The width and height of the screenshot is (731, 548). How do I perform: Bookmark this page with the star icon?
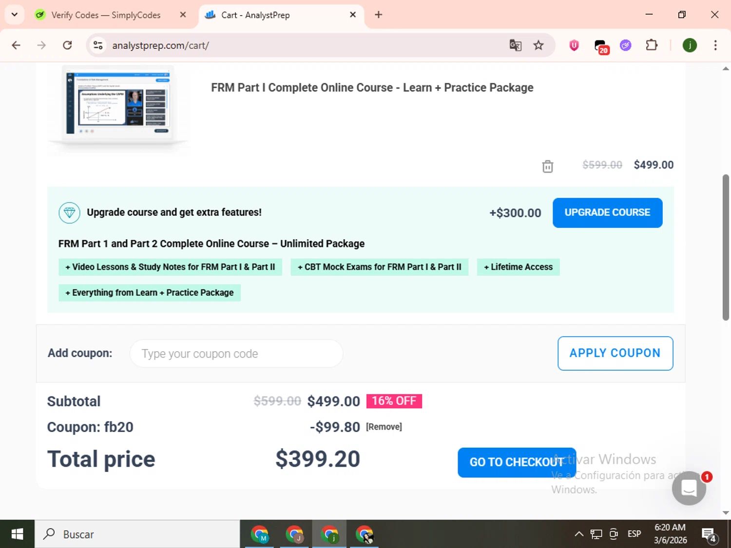[x=539, y=45]
